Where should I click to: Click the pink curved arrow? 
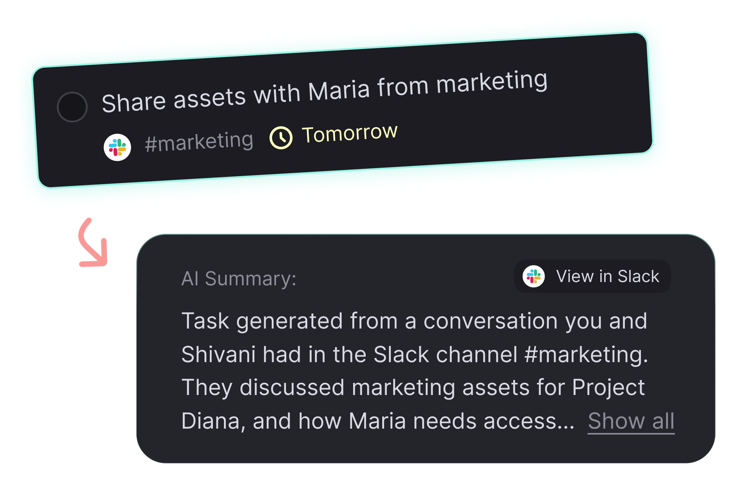tap(93, 243)
